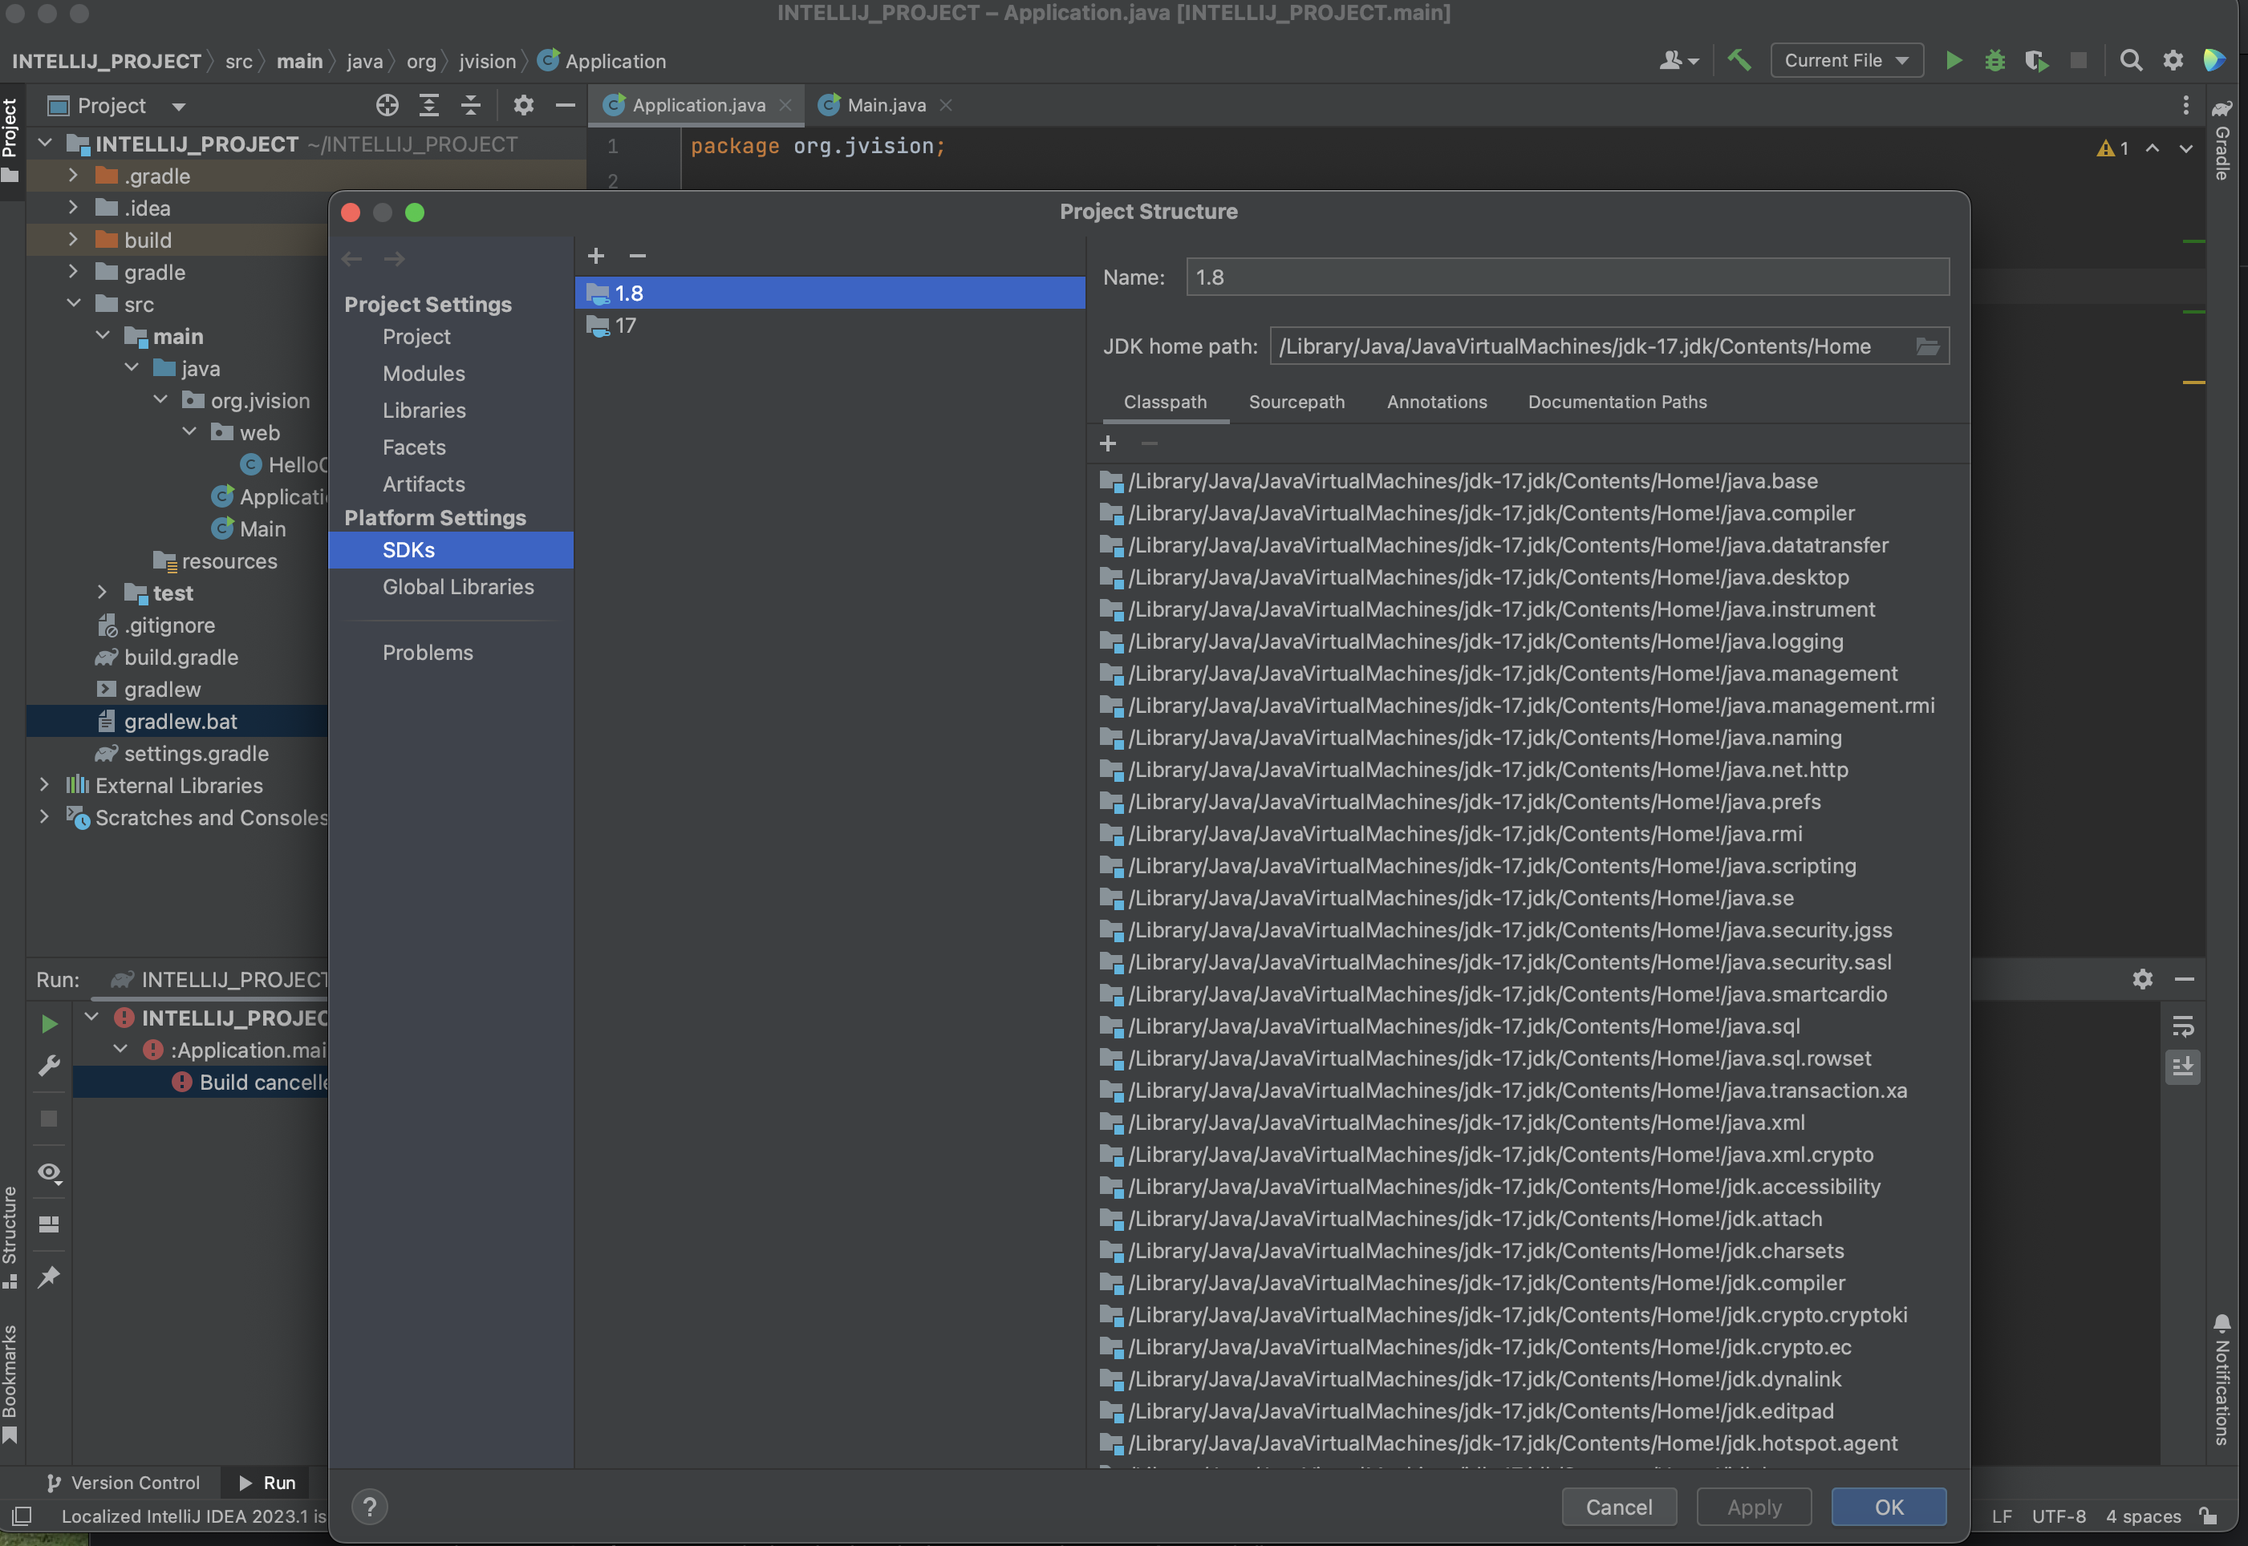Open Search Everywhere magnifier icon
Screen dimensions: 2248x1546
click(2130, 60)
